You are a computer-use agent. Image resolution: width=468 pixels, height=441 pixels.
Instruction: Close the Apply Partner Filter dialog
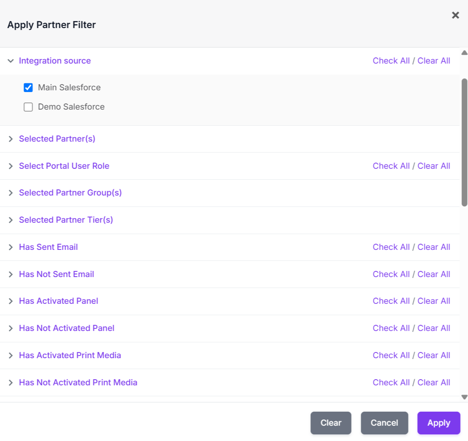click(x=455, y=15)
